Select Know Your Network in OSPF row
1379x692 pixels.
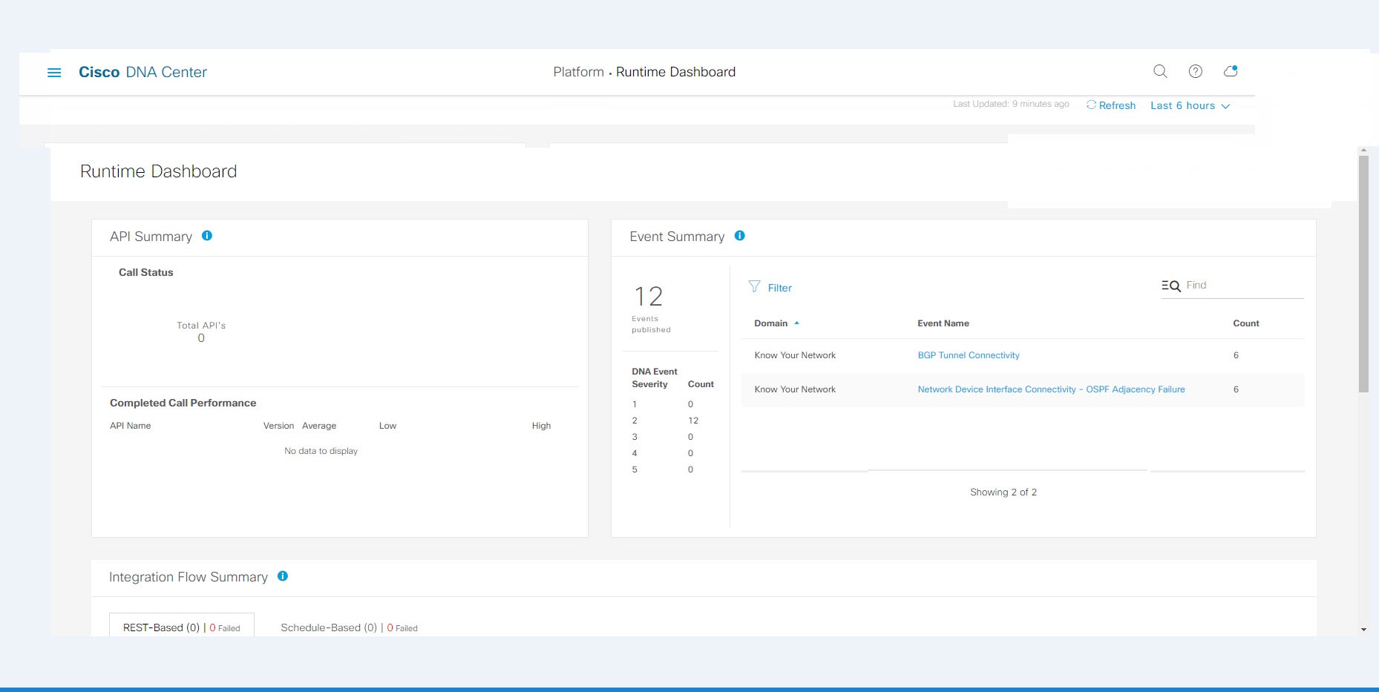[795, 389]
